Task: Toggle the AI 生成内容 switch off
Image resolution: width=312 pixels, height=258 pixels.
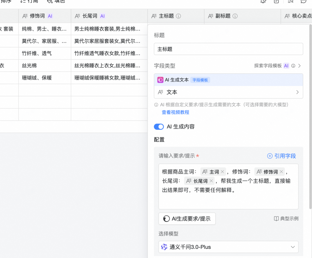Action: coord(159,127)
